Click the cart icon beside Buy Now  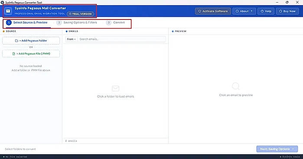[x=280, y=11]
